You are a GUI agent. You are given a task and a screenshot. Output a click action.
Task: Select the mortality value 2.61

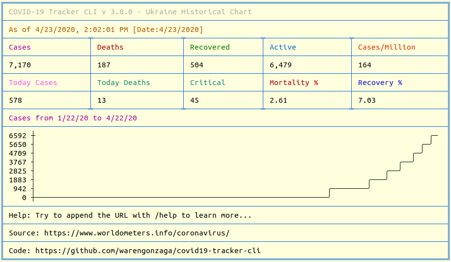click(278, 100)
